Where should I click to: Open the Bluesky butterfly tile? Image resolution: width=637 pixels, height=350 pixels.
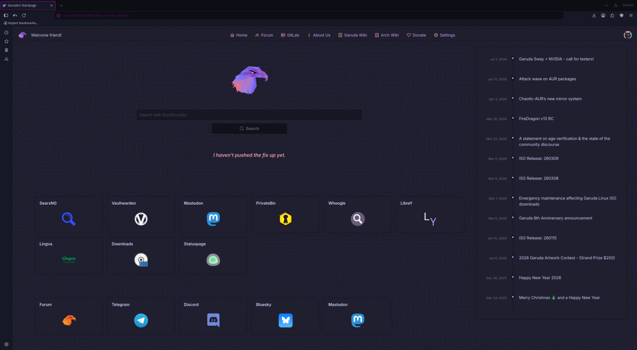coord(285,316)
